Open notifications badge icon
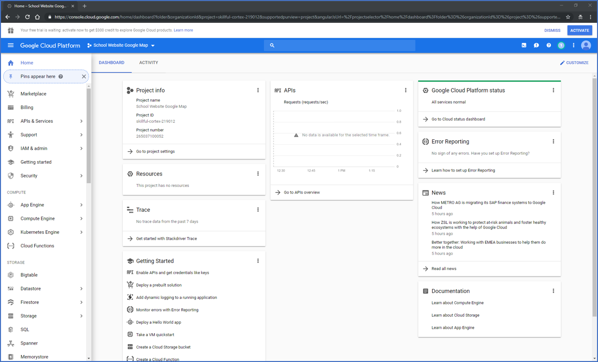Screen dimensions: 598x362 click(561, 45)
